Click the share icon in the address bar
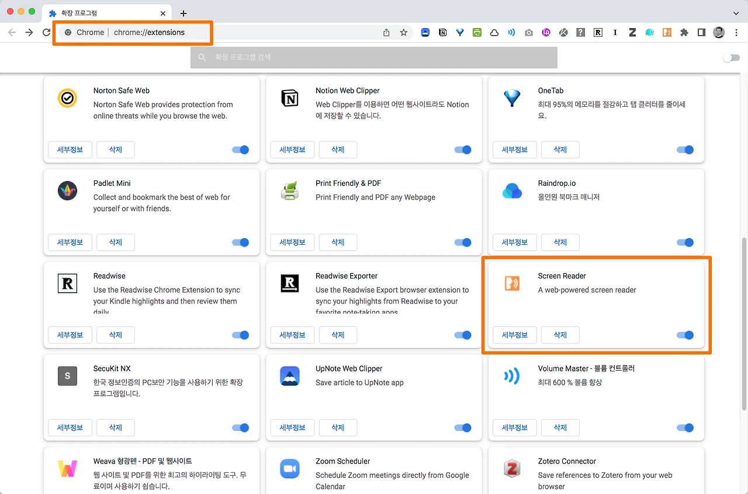This screenshot has height=494, width=748. click(x=386, y=33)
